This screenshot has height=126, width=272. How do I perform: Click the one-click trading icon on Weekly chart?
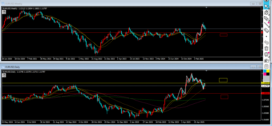pyautogui.click(x=4, y=12)
